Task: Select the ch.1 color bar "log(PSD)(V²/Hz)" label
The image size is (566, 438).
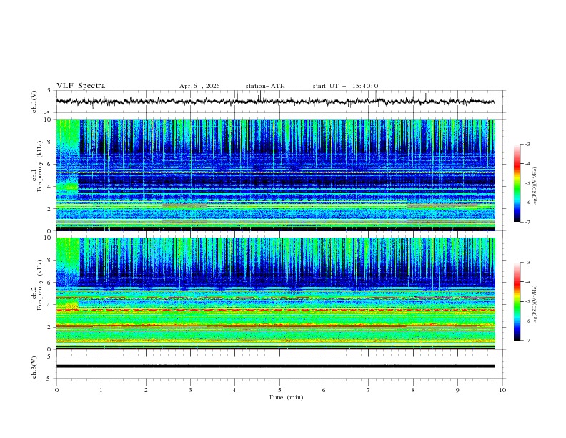Action: coord(535,187)
